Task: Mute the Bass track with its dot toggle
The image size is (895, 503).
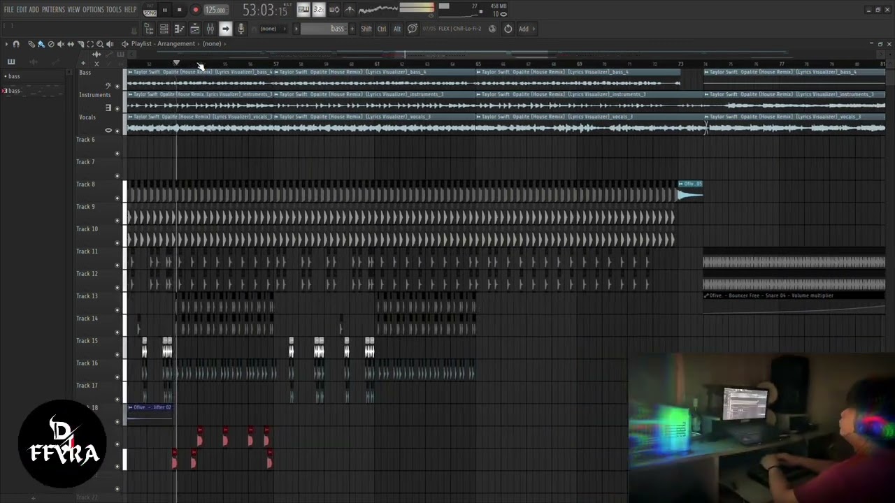Action: tap(117, 87)
